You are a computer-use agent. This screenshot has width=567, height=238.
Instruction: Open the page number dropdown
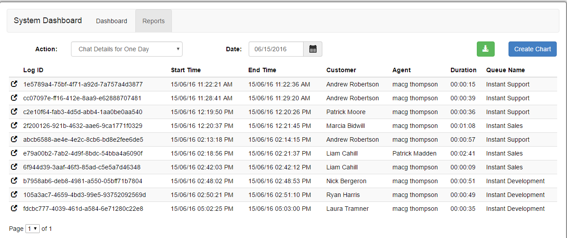tap(33, 229)
